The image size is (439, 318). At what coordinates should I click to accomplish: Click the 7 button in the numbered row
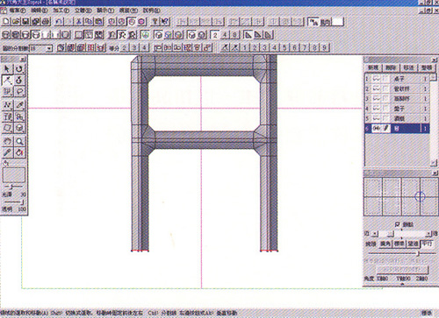[305, 47]
